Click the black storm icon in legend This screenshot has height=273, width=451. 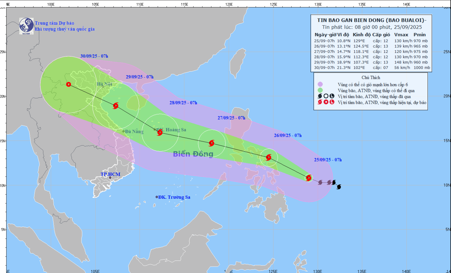point(320,96)
